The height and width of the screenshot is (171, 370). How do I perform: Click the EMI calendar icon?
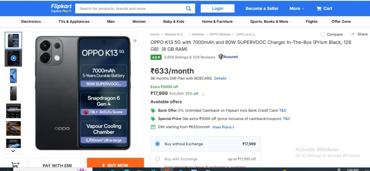(x=153, y=127)
